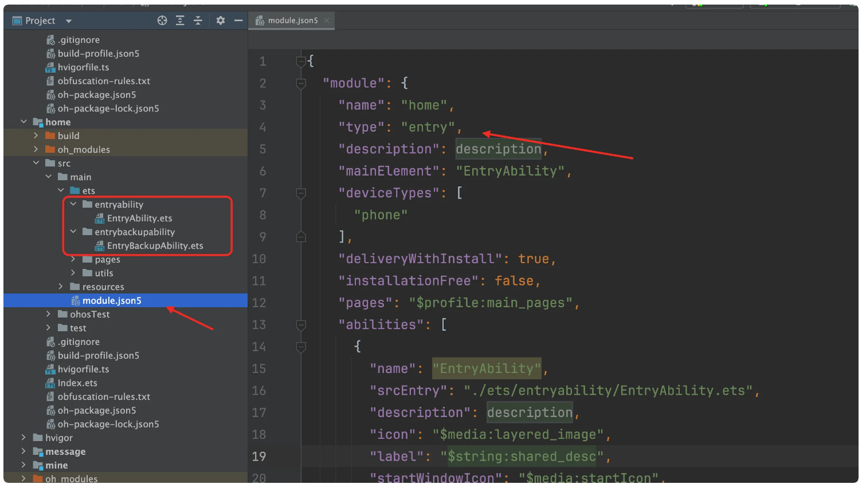Click fold end marker on line 9
The image size is (866, 488).
[300, 237]
